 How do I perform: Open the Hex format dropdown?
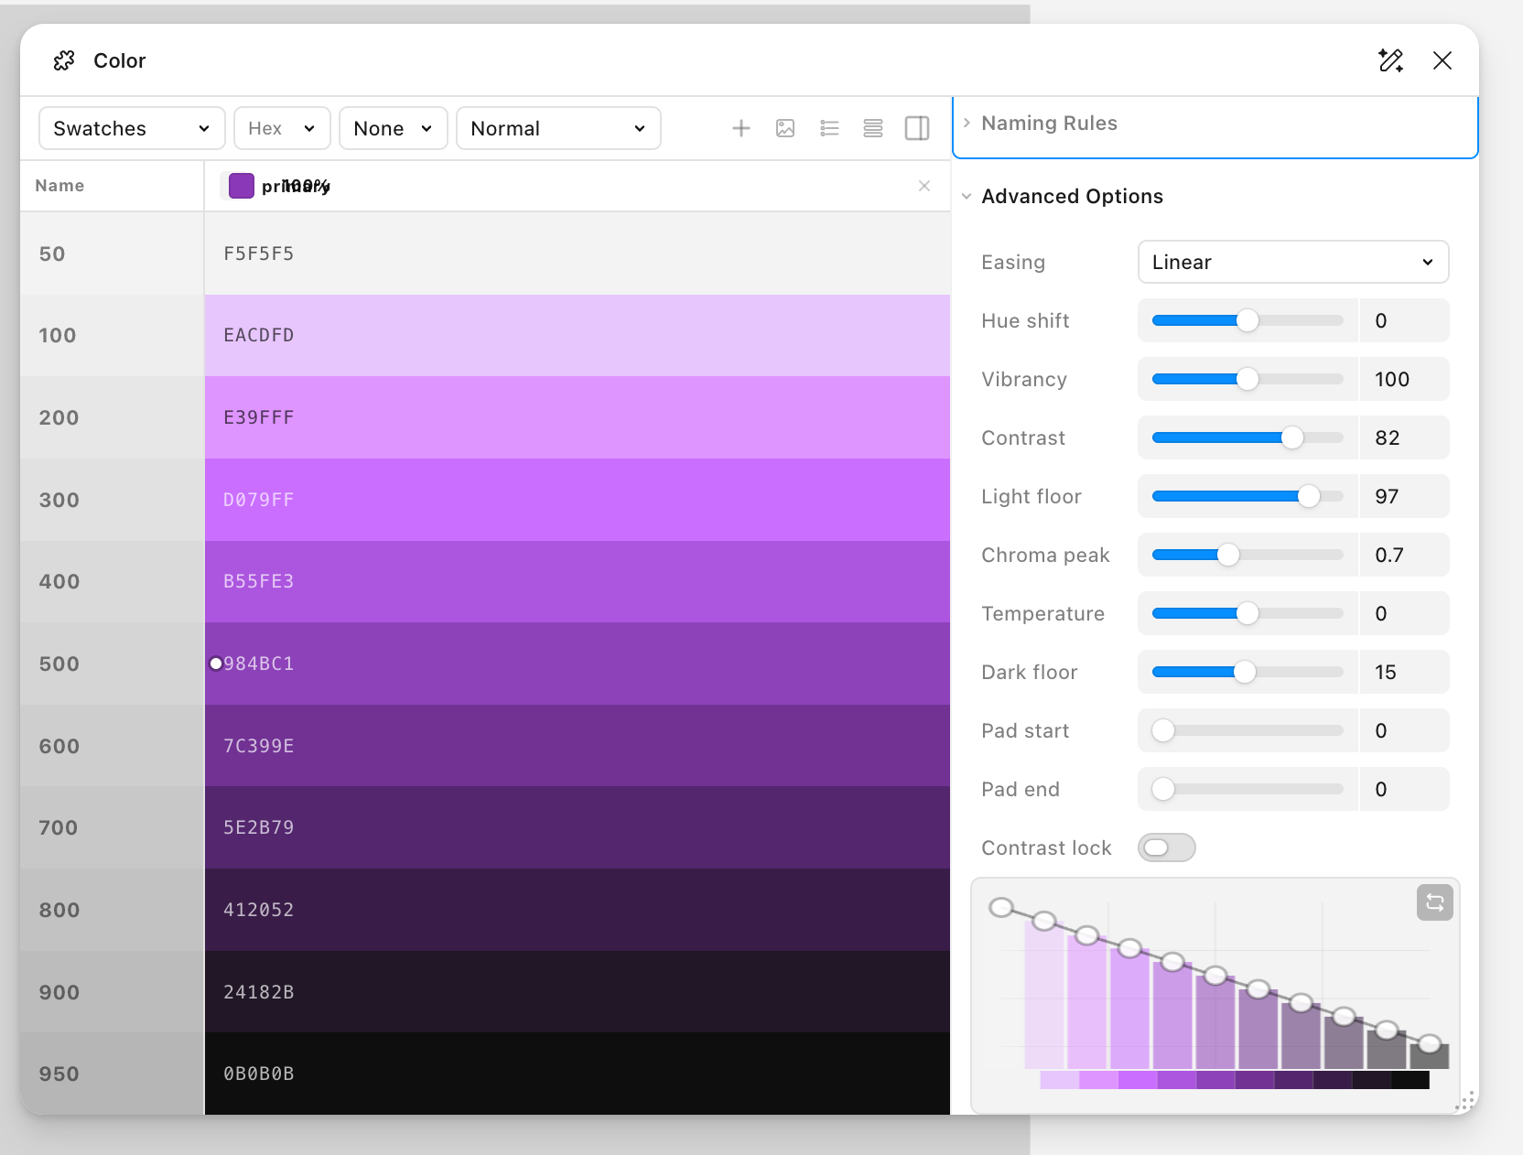click(282, 128)
